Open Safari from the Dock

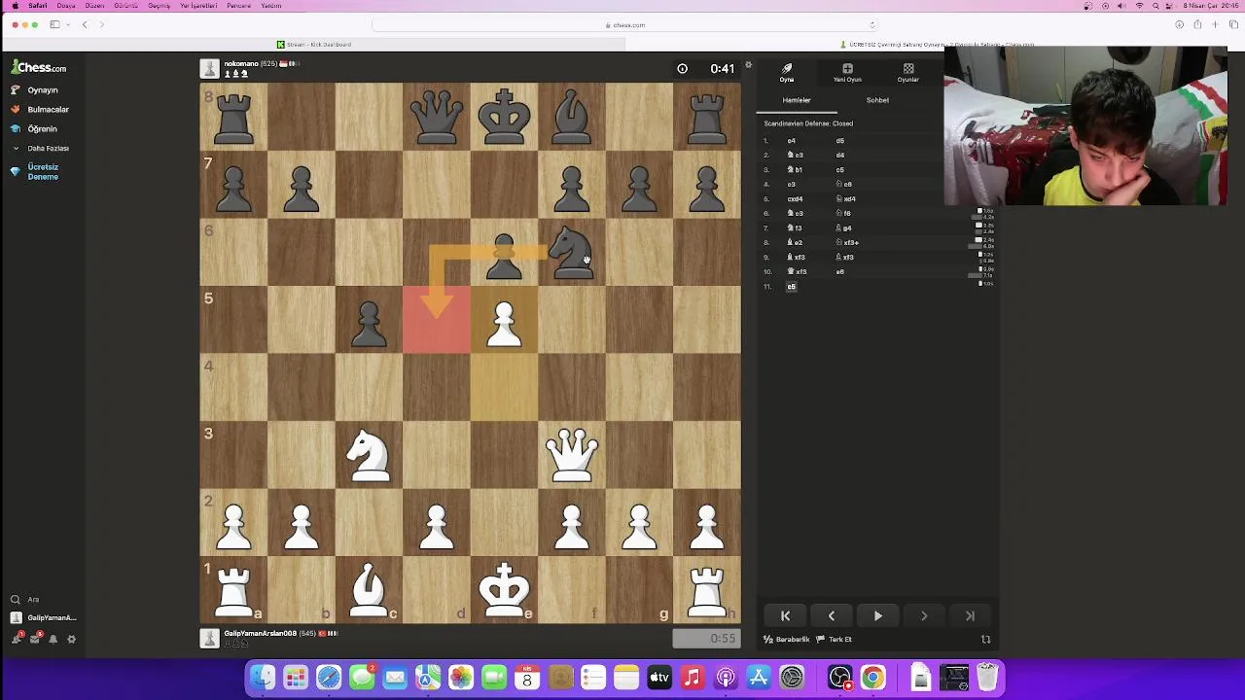coord(329,678)
